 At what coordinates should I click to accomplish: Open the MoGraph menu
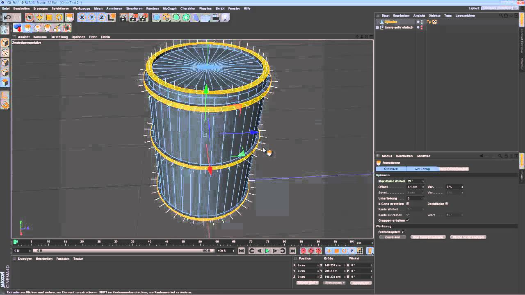[170, 8]
